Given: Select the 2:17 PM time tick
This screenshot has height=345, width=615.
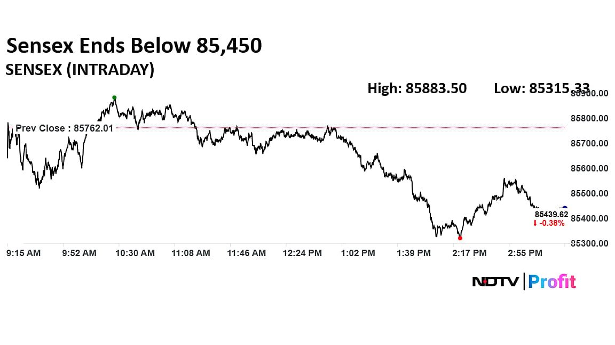Looking at the screenshot, I should pos(470,253).
